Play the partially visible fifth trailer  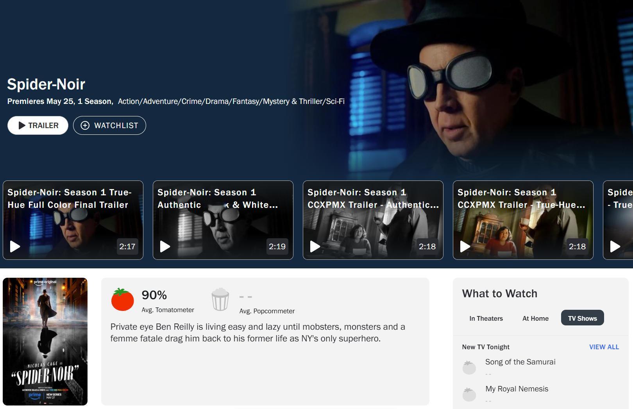618,220
